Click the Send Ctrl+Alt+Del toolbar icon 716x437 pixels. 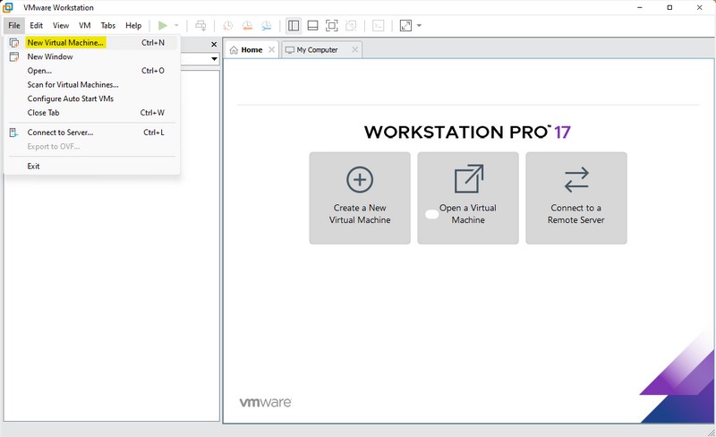(200, 26)
